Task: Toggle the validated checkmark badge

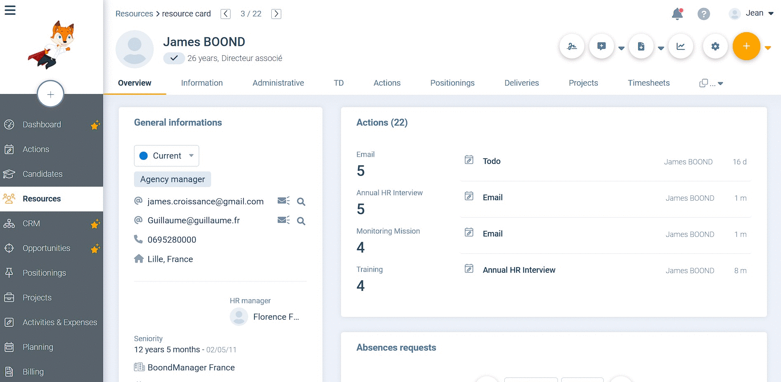Action: [x=174, y=58]
